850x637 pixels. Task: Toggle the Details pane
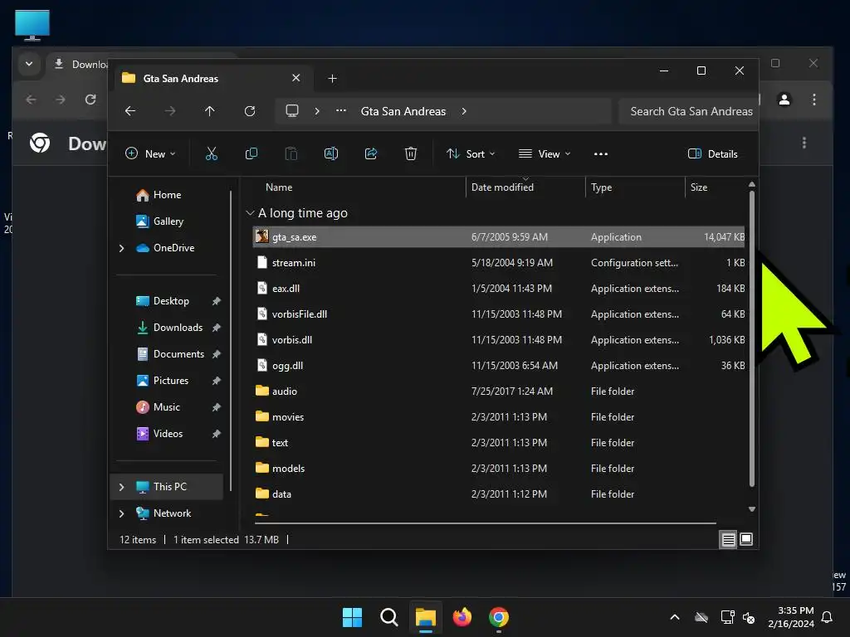point(712,153)
